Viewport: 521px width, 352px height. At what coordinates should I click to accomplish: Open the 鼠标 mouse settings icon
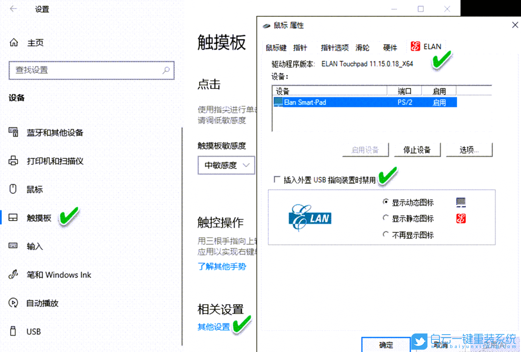(12, 189)
